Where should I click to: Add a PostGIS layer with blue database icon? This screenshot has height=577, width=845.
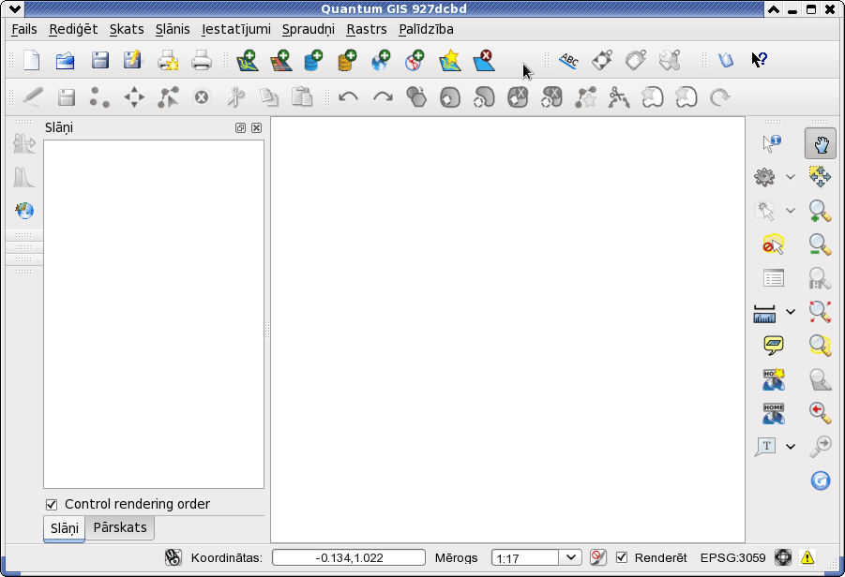click(x=313, y=60)
